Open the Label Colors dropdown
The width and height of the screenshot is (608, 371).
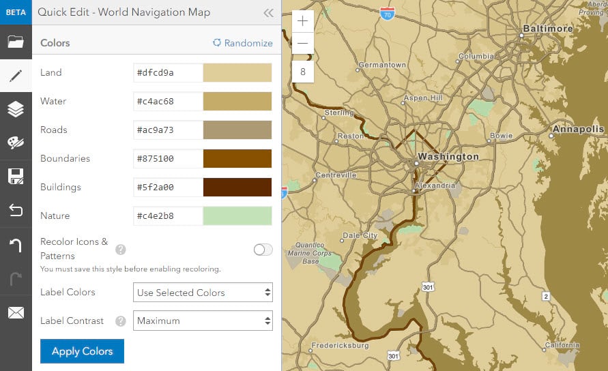pyautogui.click(x=203, y=293)
